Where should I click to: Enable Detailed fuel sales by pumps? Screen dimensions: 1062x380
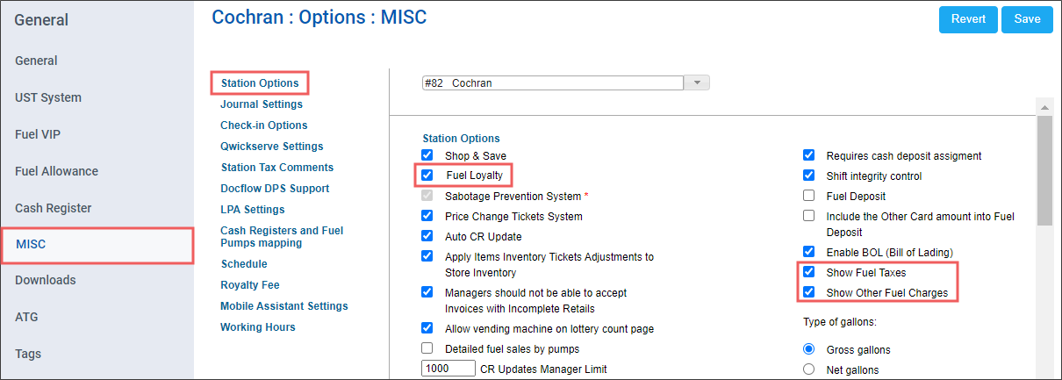(x=427, y=348)
